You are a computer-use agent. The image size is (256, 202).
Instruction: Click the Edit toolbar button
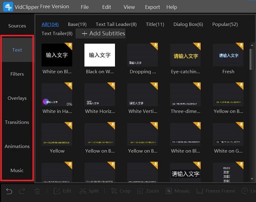coord(63,191)
